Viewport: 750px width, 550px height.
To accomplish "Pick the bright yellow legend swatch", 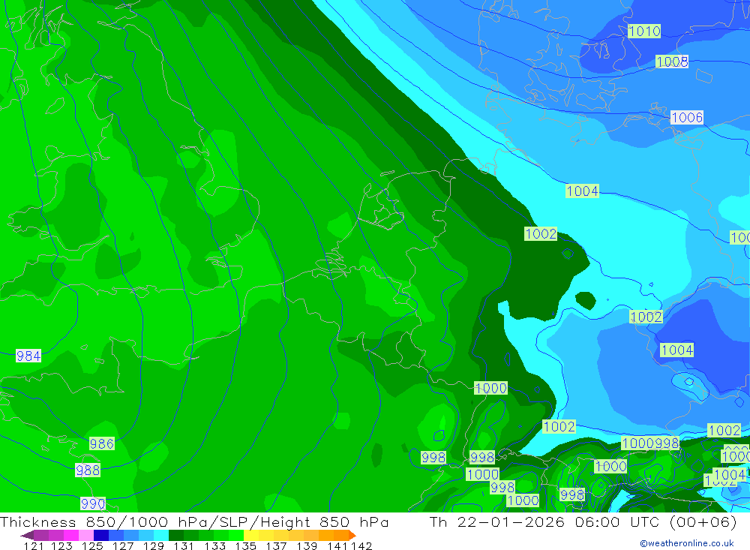I will tap(251, 535).
